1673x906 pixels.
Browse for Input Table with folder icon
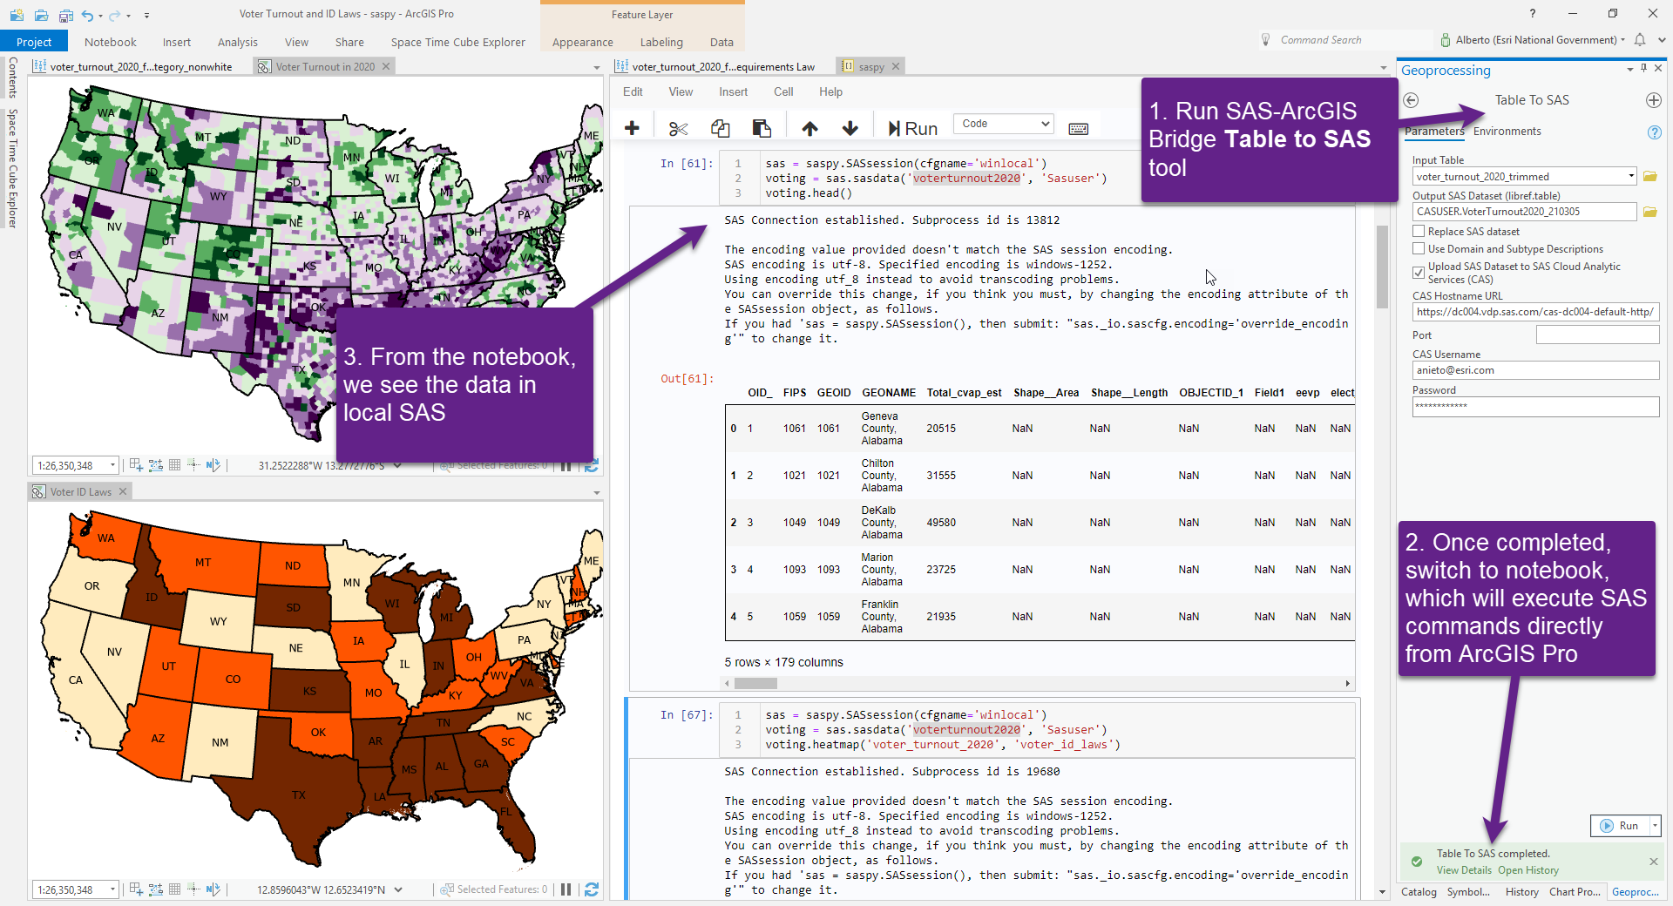[x=1649, y=177]
